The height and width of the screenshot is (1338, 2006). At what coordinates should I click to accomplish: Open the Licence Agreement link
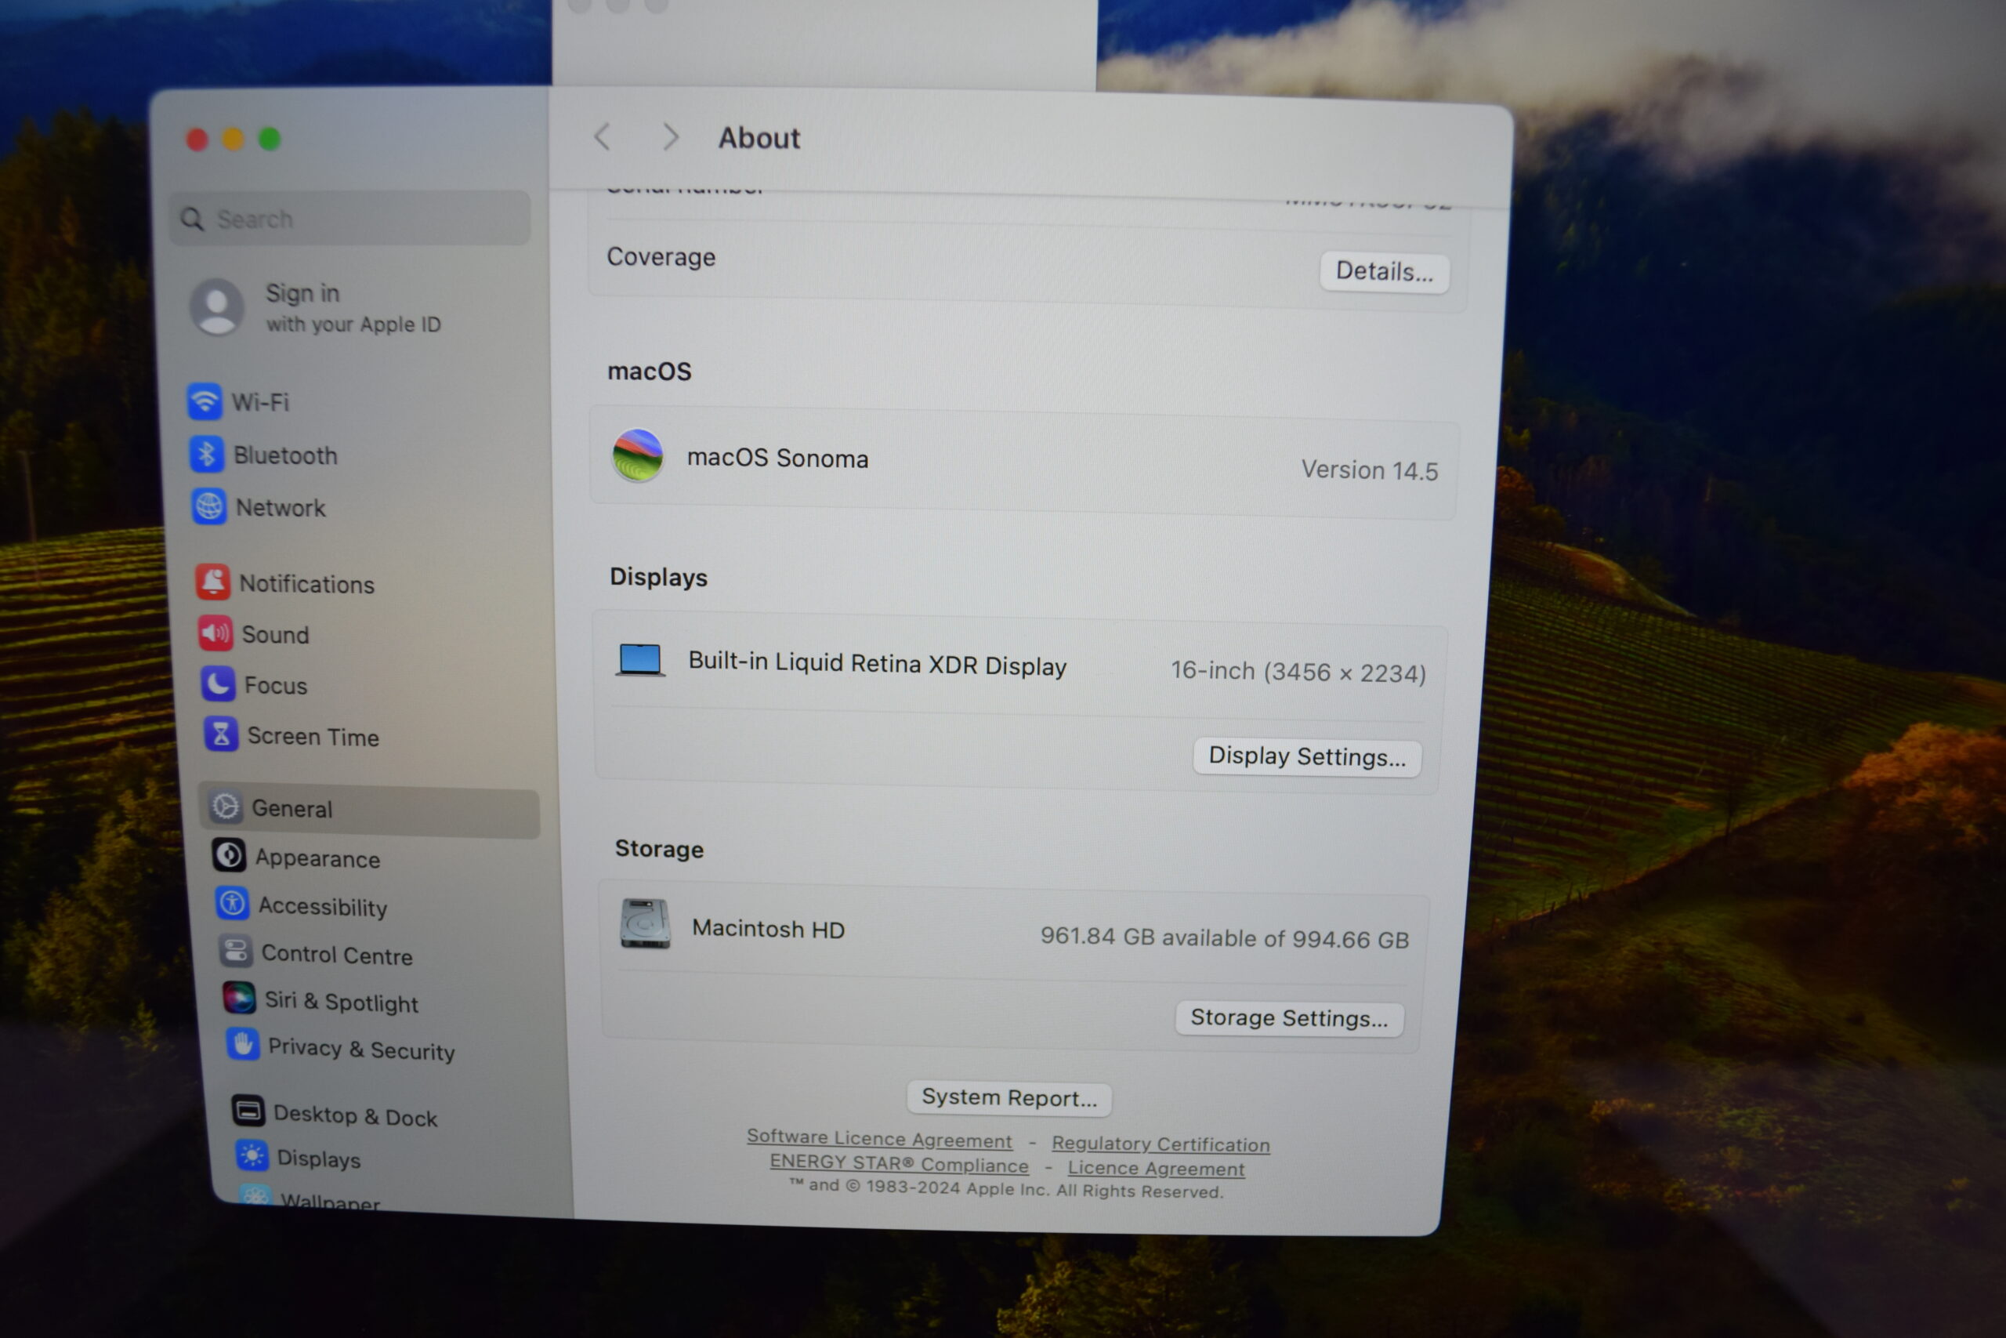[1156, 1168]
